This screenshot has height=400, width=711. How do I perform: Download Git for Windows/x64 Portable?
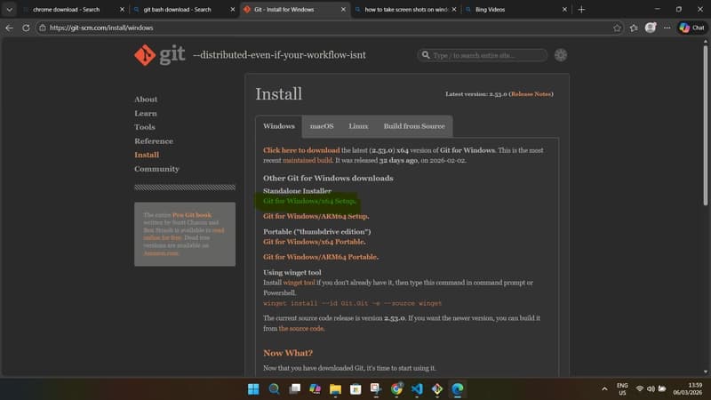[315, 242]
